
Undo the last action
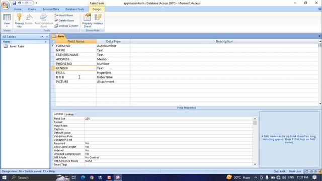[x=19, y=3]
